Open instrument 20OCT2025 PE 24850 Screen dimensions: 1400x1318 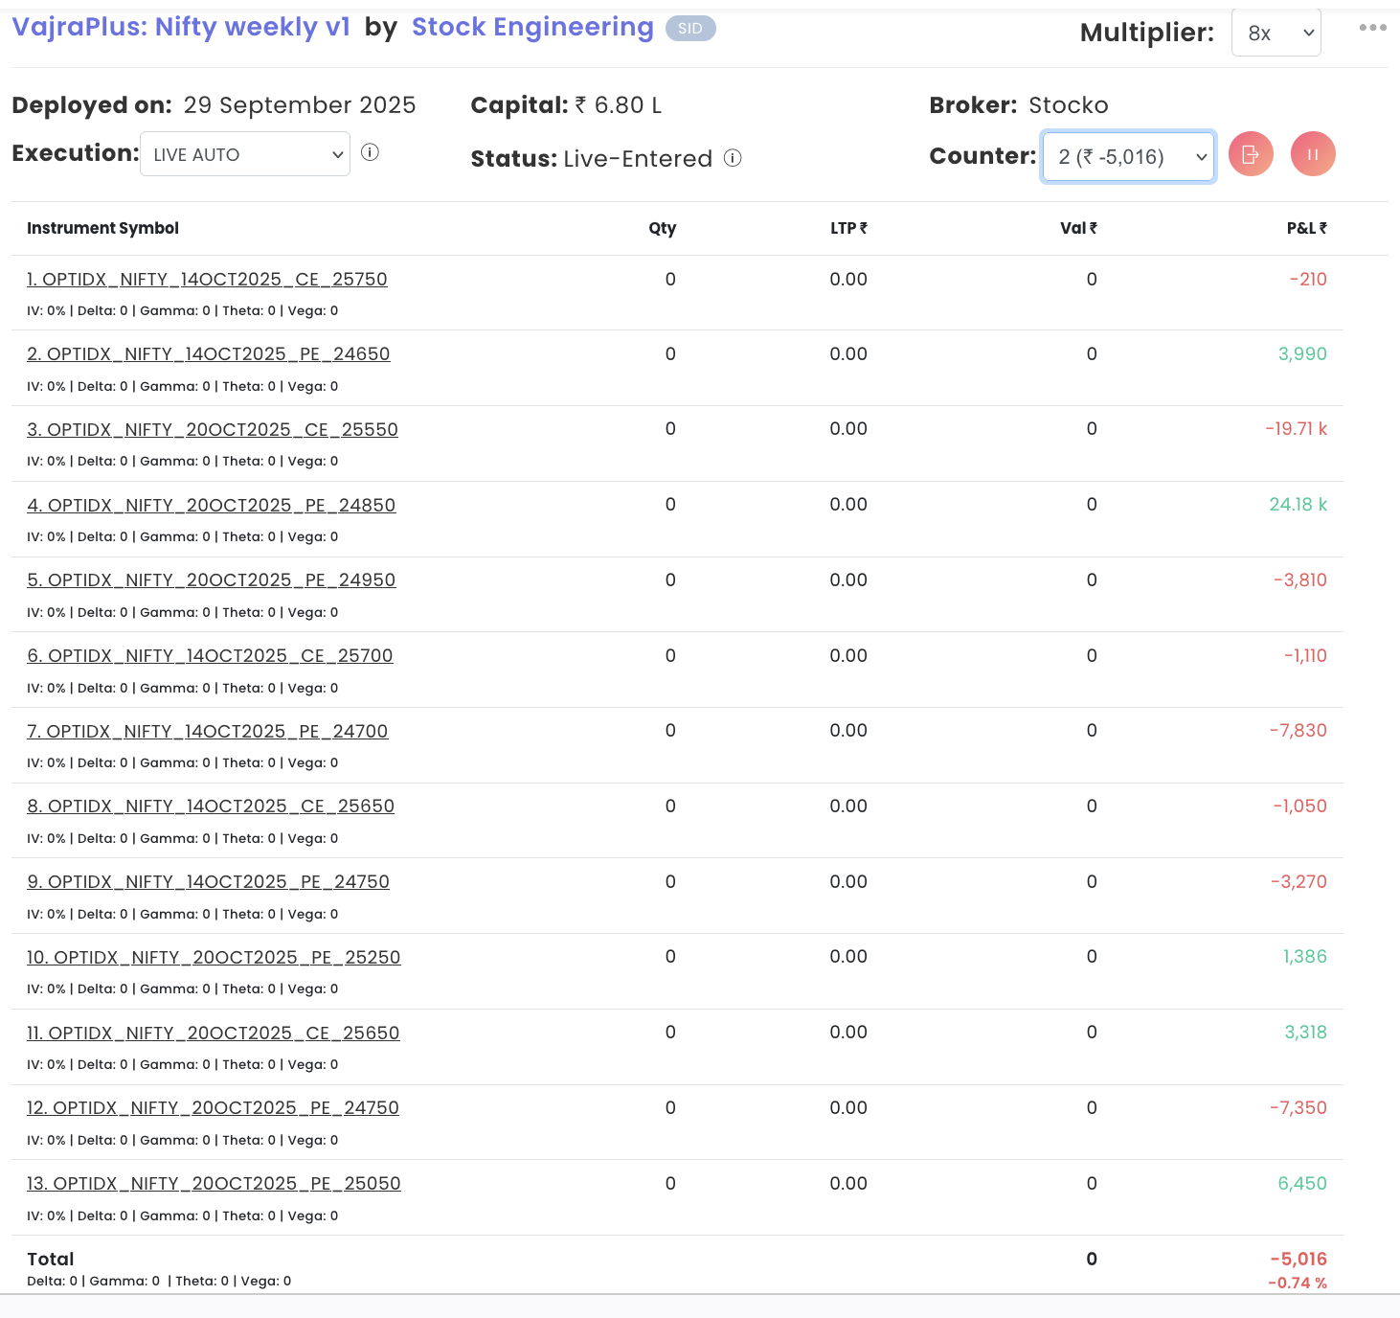coord(212,505)
